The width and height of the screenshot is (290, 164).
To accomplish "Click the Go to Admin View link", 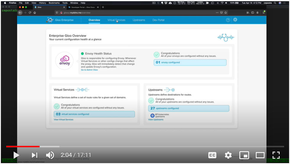I will [89, 70].
